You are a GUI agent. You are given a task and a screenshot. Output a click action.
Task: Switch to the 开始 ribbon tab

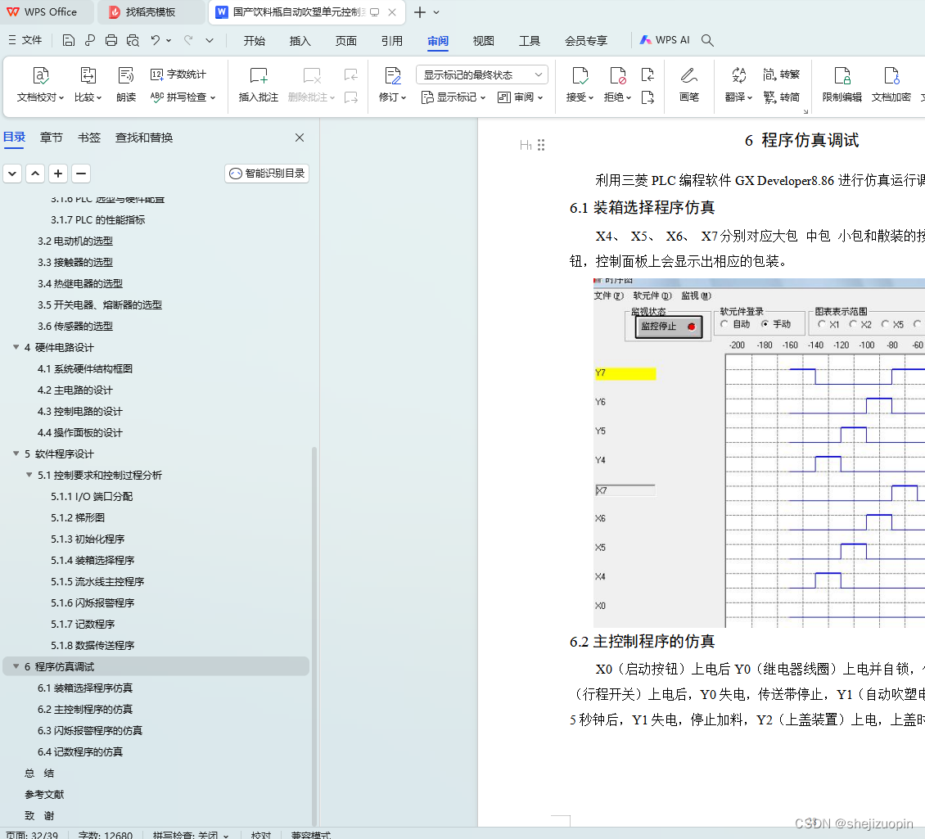pyautogui.click(x=255, y=41)
